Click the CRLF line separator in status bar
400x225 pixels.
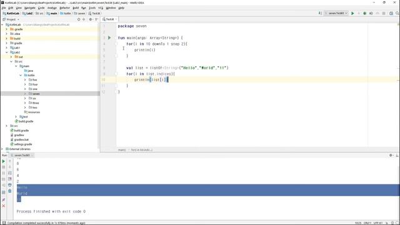367,223
